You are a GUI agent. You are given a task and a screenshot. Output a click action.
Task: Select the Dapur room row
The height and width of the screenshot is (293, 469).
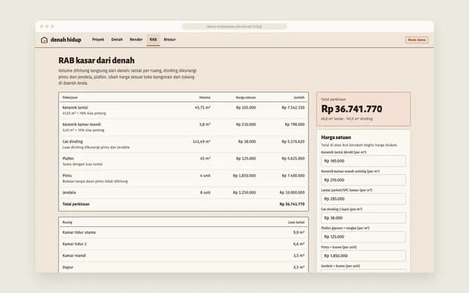click(183, 267)
